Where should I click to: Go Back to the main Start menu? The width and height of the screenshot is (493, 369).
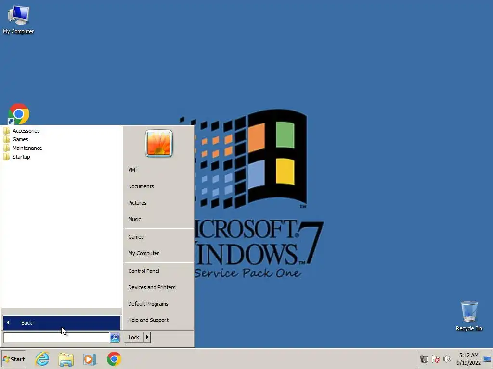pos(61,323)
